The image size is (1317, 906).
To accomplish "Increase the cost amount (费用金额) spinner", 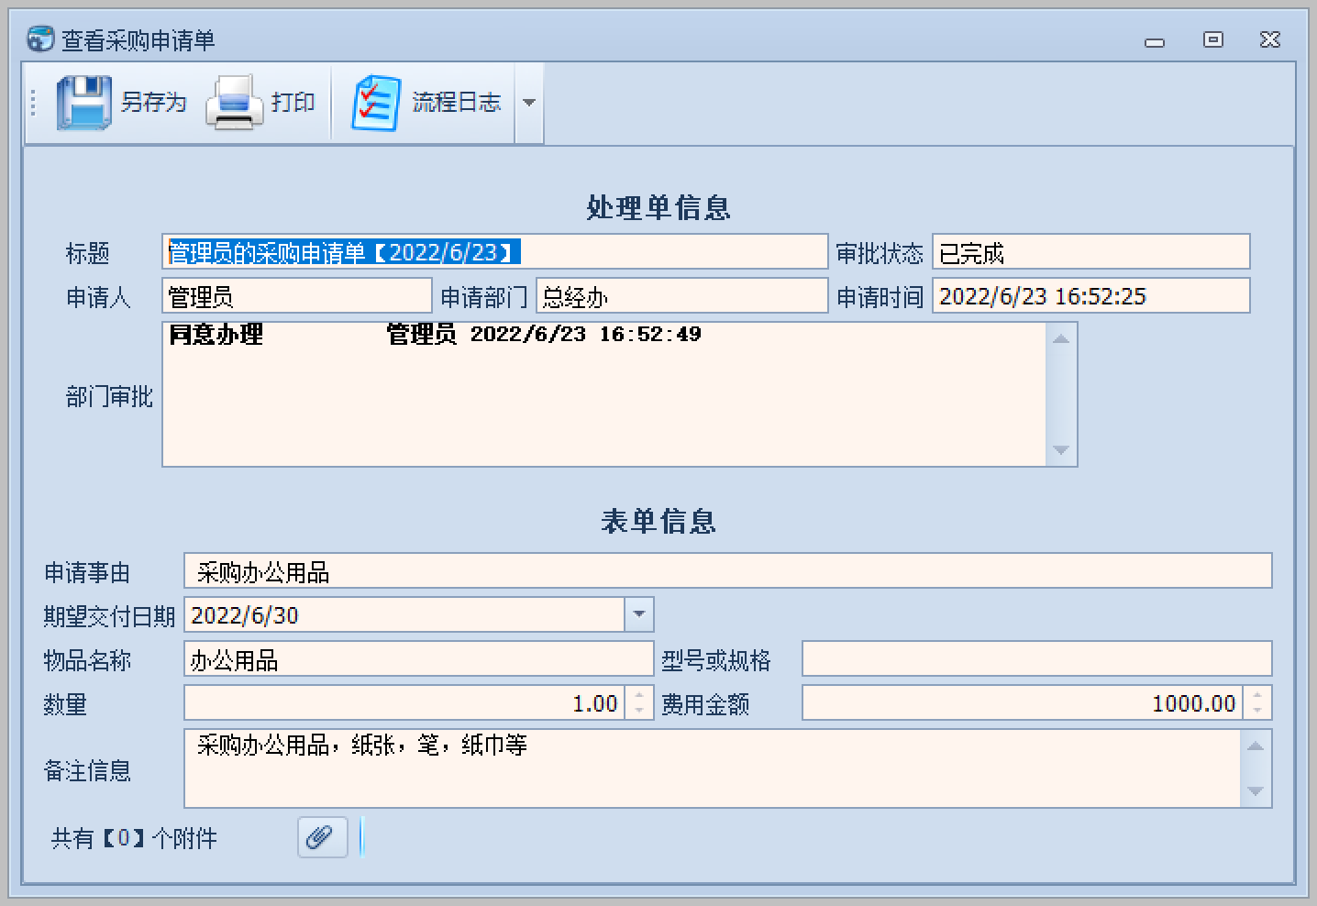I will click(x=1257, y=696).
